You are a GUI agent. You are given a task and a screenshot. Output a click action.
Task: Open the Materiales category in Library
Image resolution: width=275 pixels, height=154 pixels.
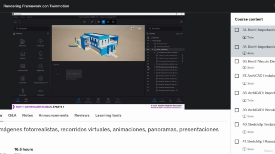23,43
